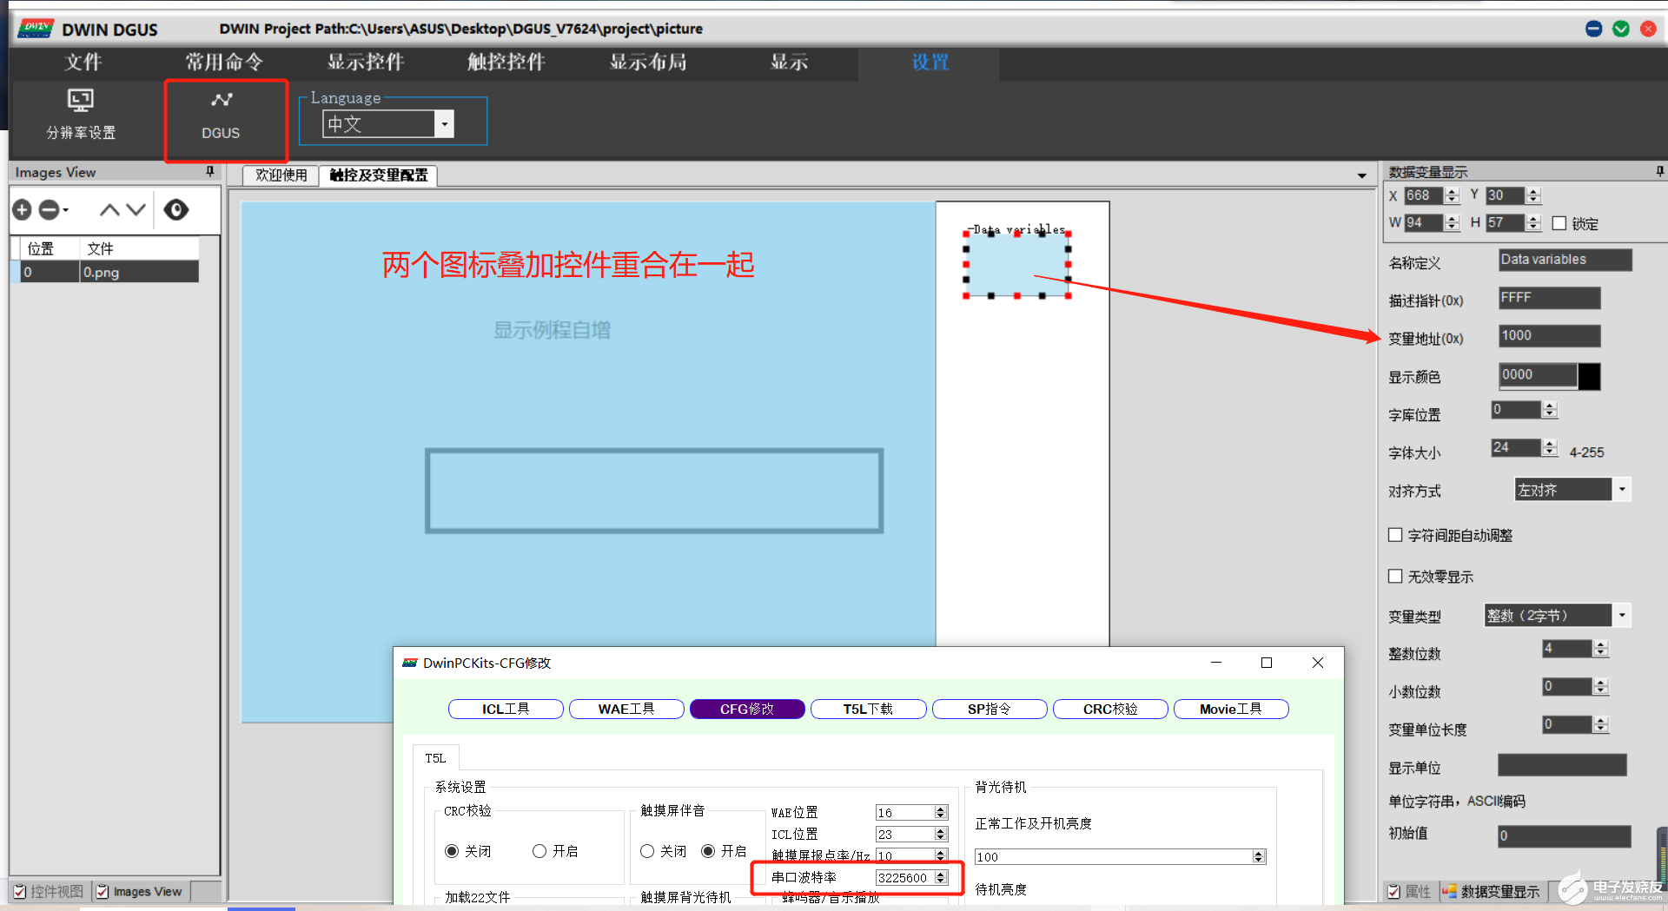This screenshot has width=1668, height=911.
Task: Open the 触控控件 menu
Action: click(506, 63)
